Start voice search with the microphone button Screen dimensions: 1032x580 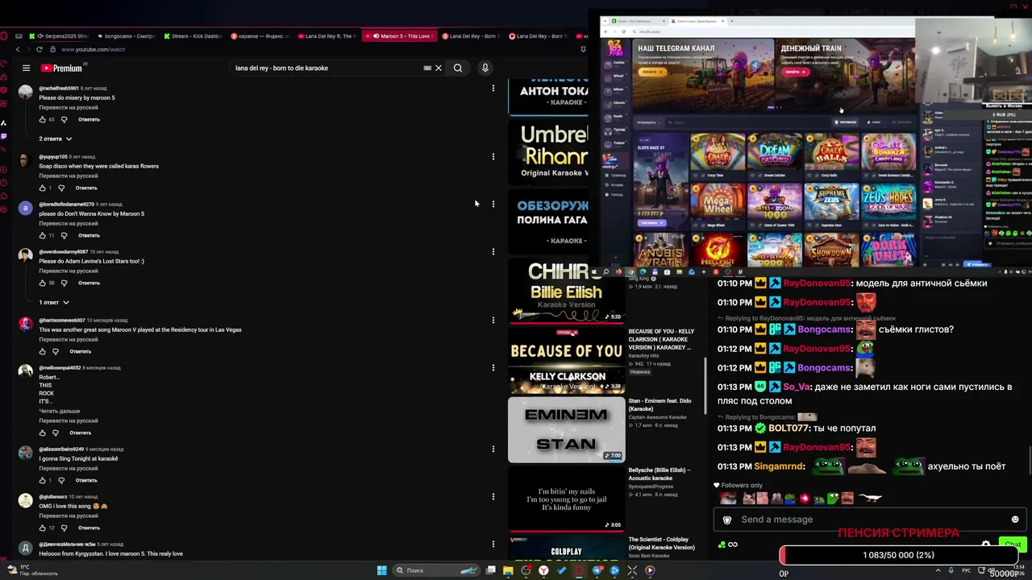(485, 68)
